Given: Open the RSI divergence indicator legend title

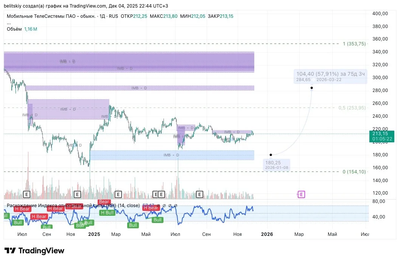Looking at the screenshot, I should (73, 205).
